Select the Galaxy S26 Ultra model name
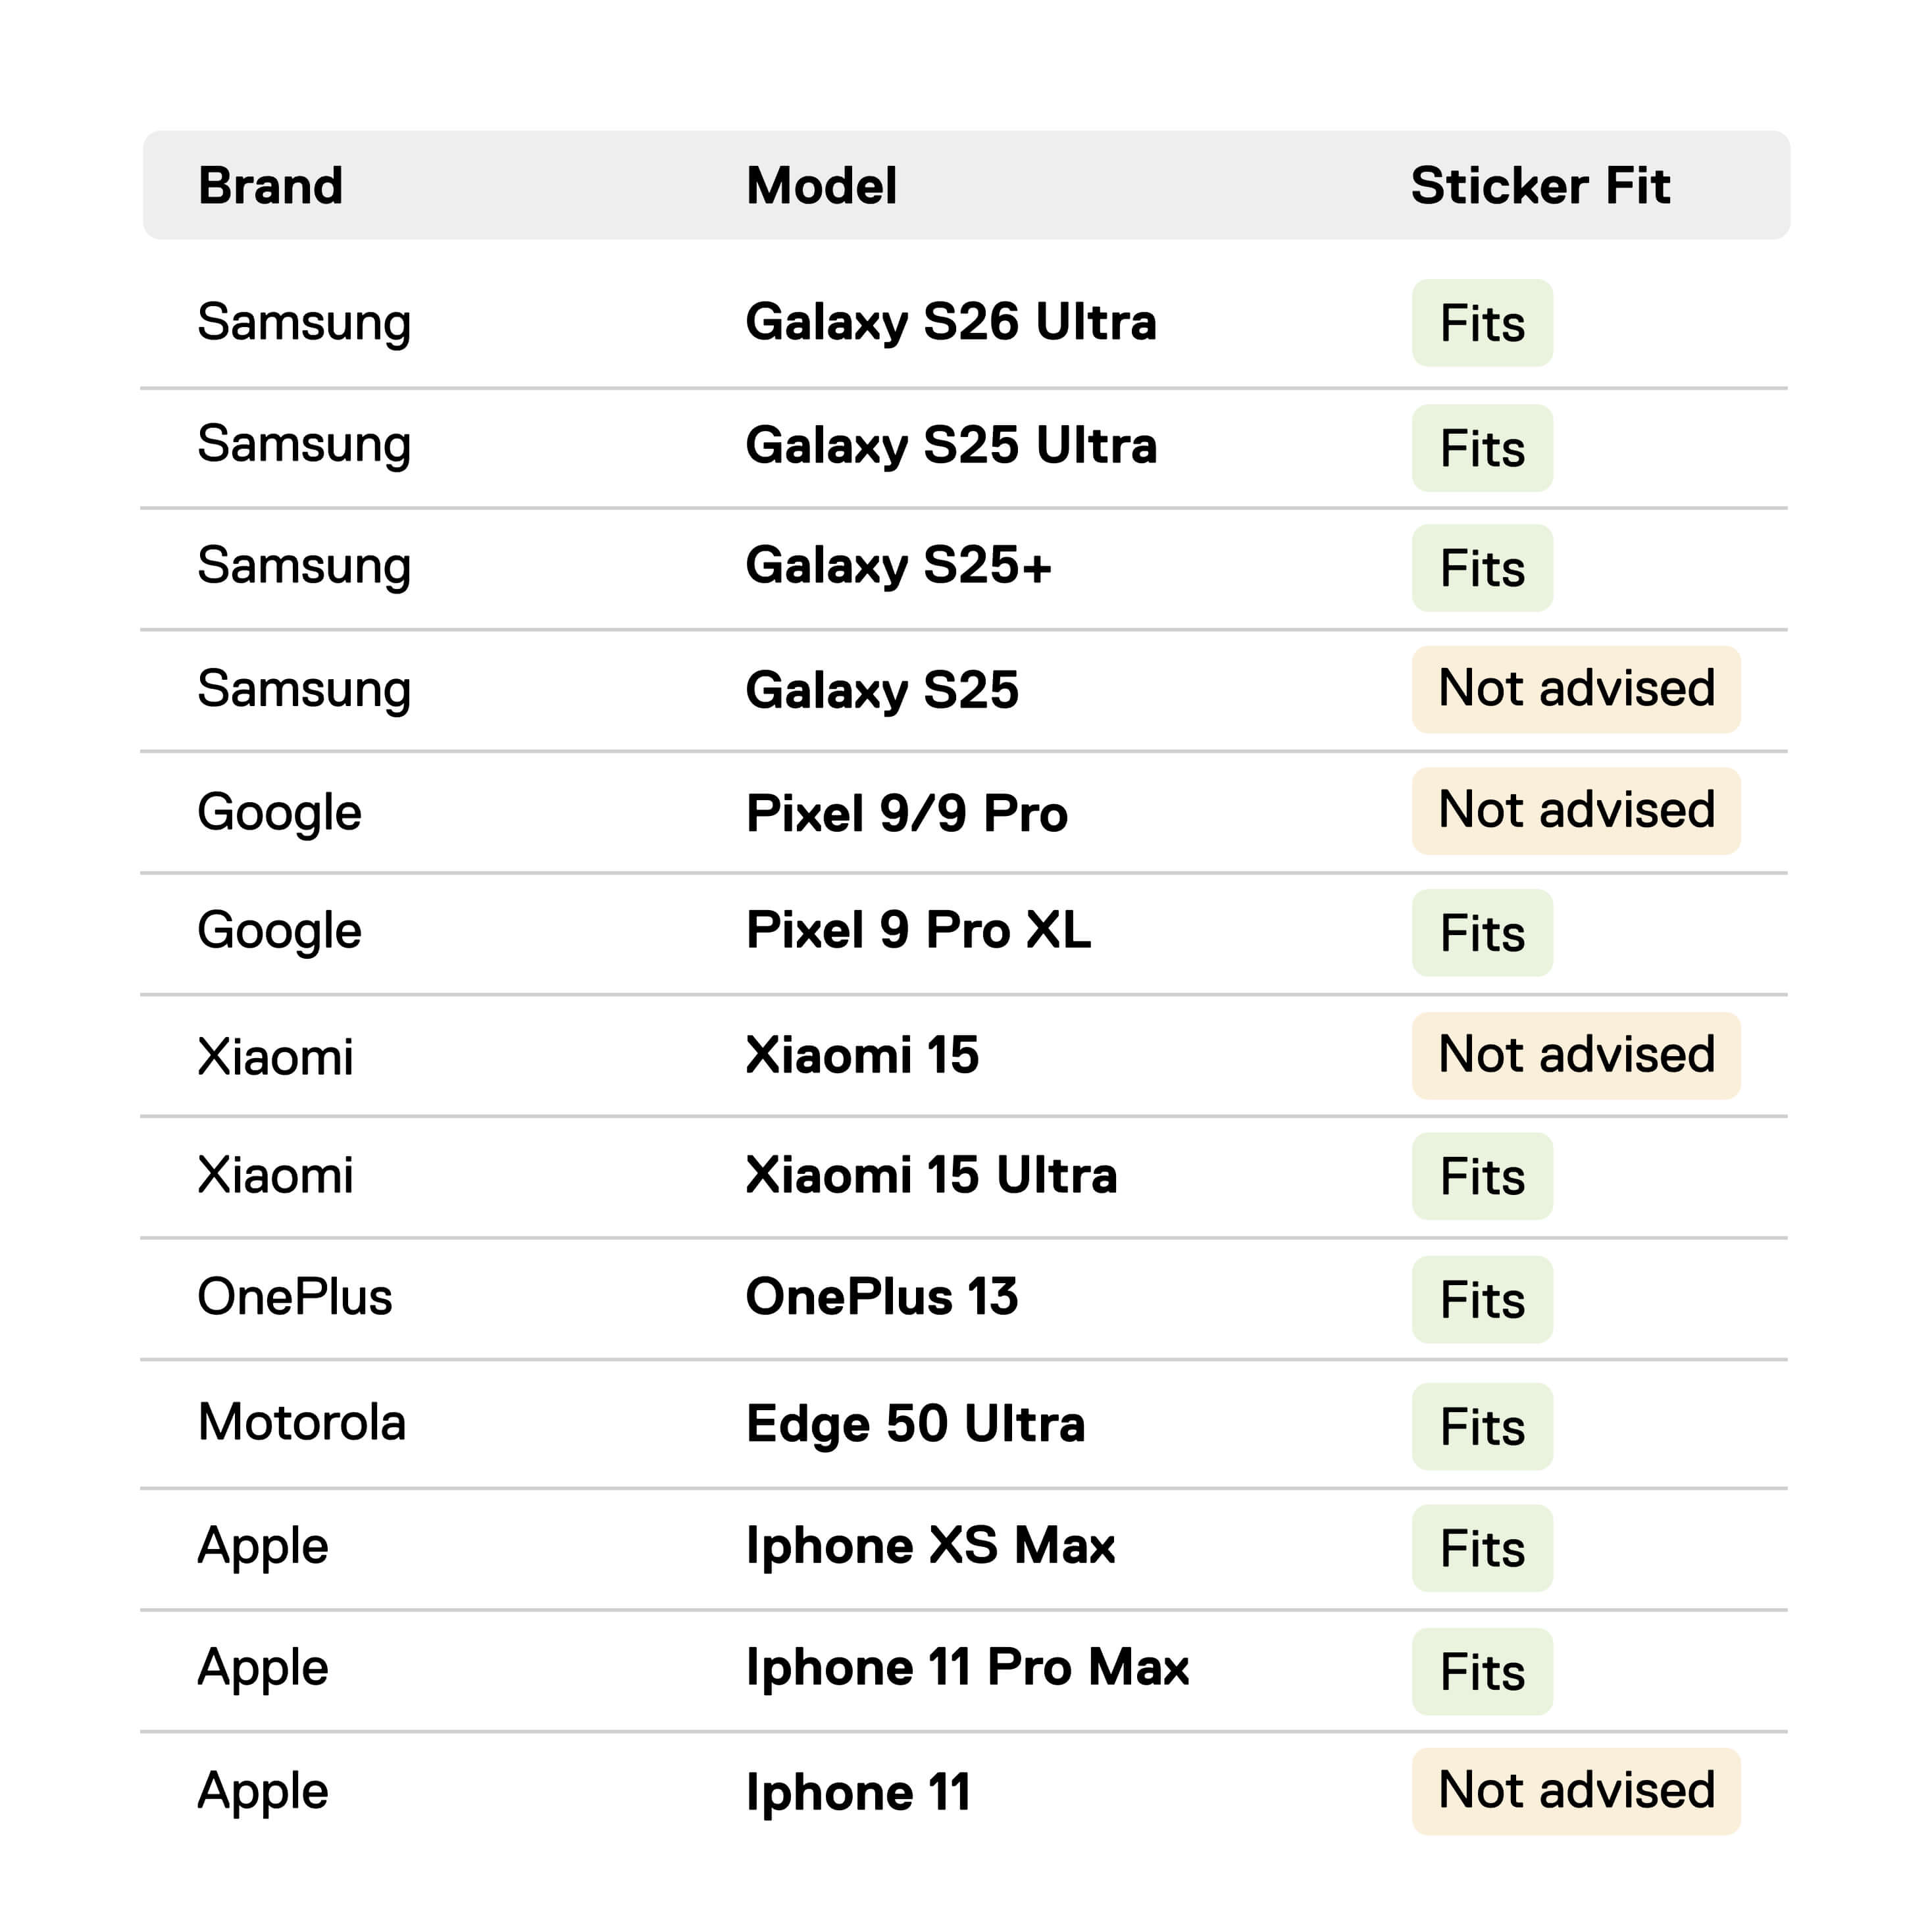The width and height of the screenshot is (1932, 1932). click(951, 323)
